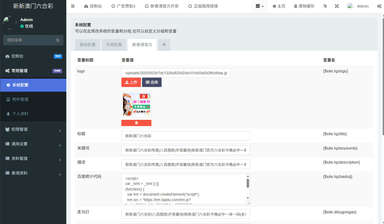384x224 pixels.
Task: Click the settings gears icon at top right
Action: tap(379, 6)
